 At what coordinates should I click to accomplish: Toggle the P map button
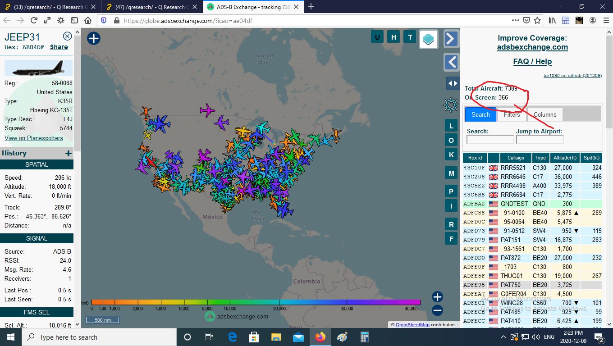[x=451, y=191]
